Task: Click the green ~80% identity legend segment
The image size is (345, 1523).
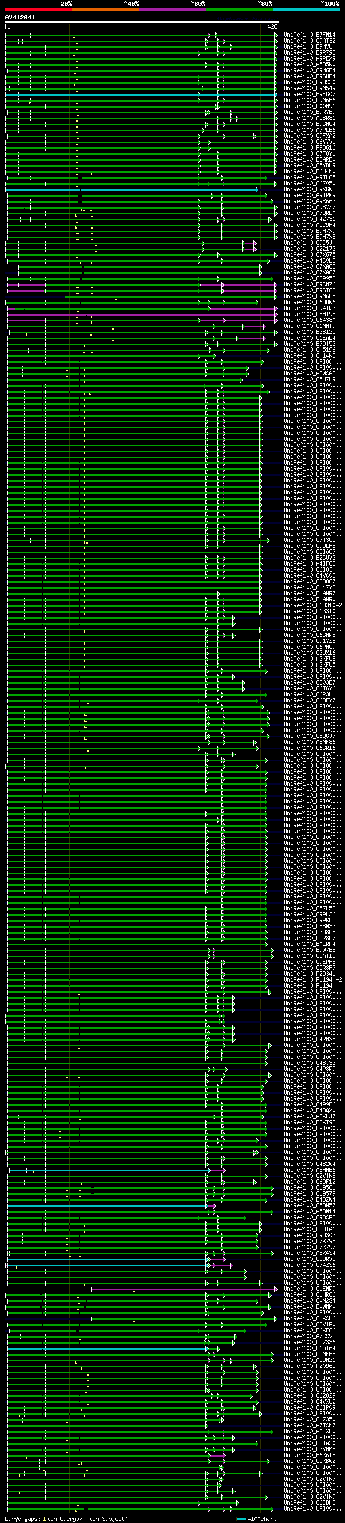Action: pos(239,10)
